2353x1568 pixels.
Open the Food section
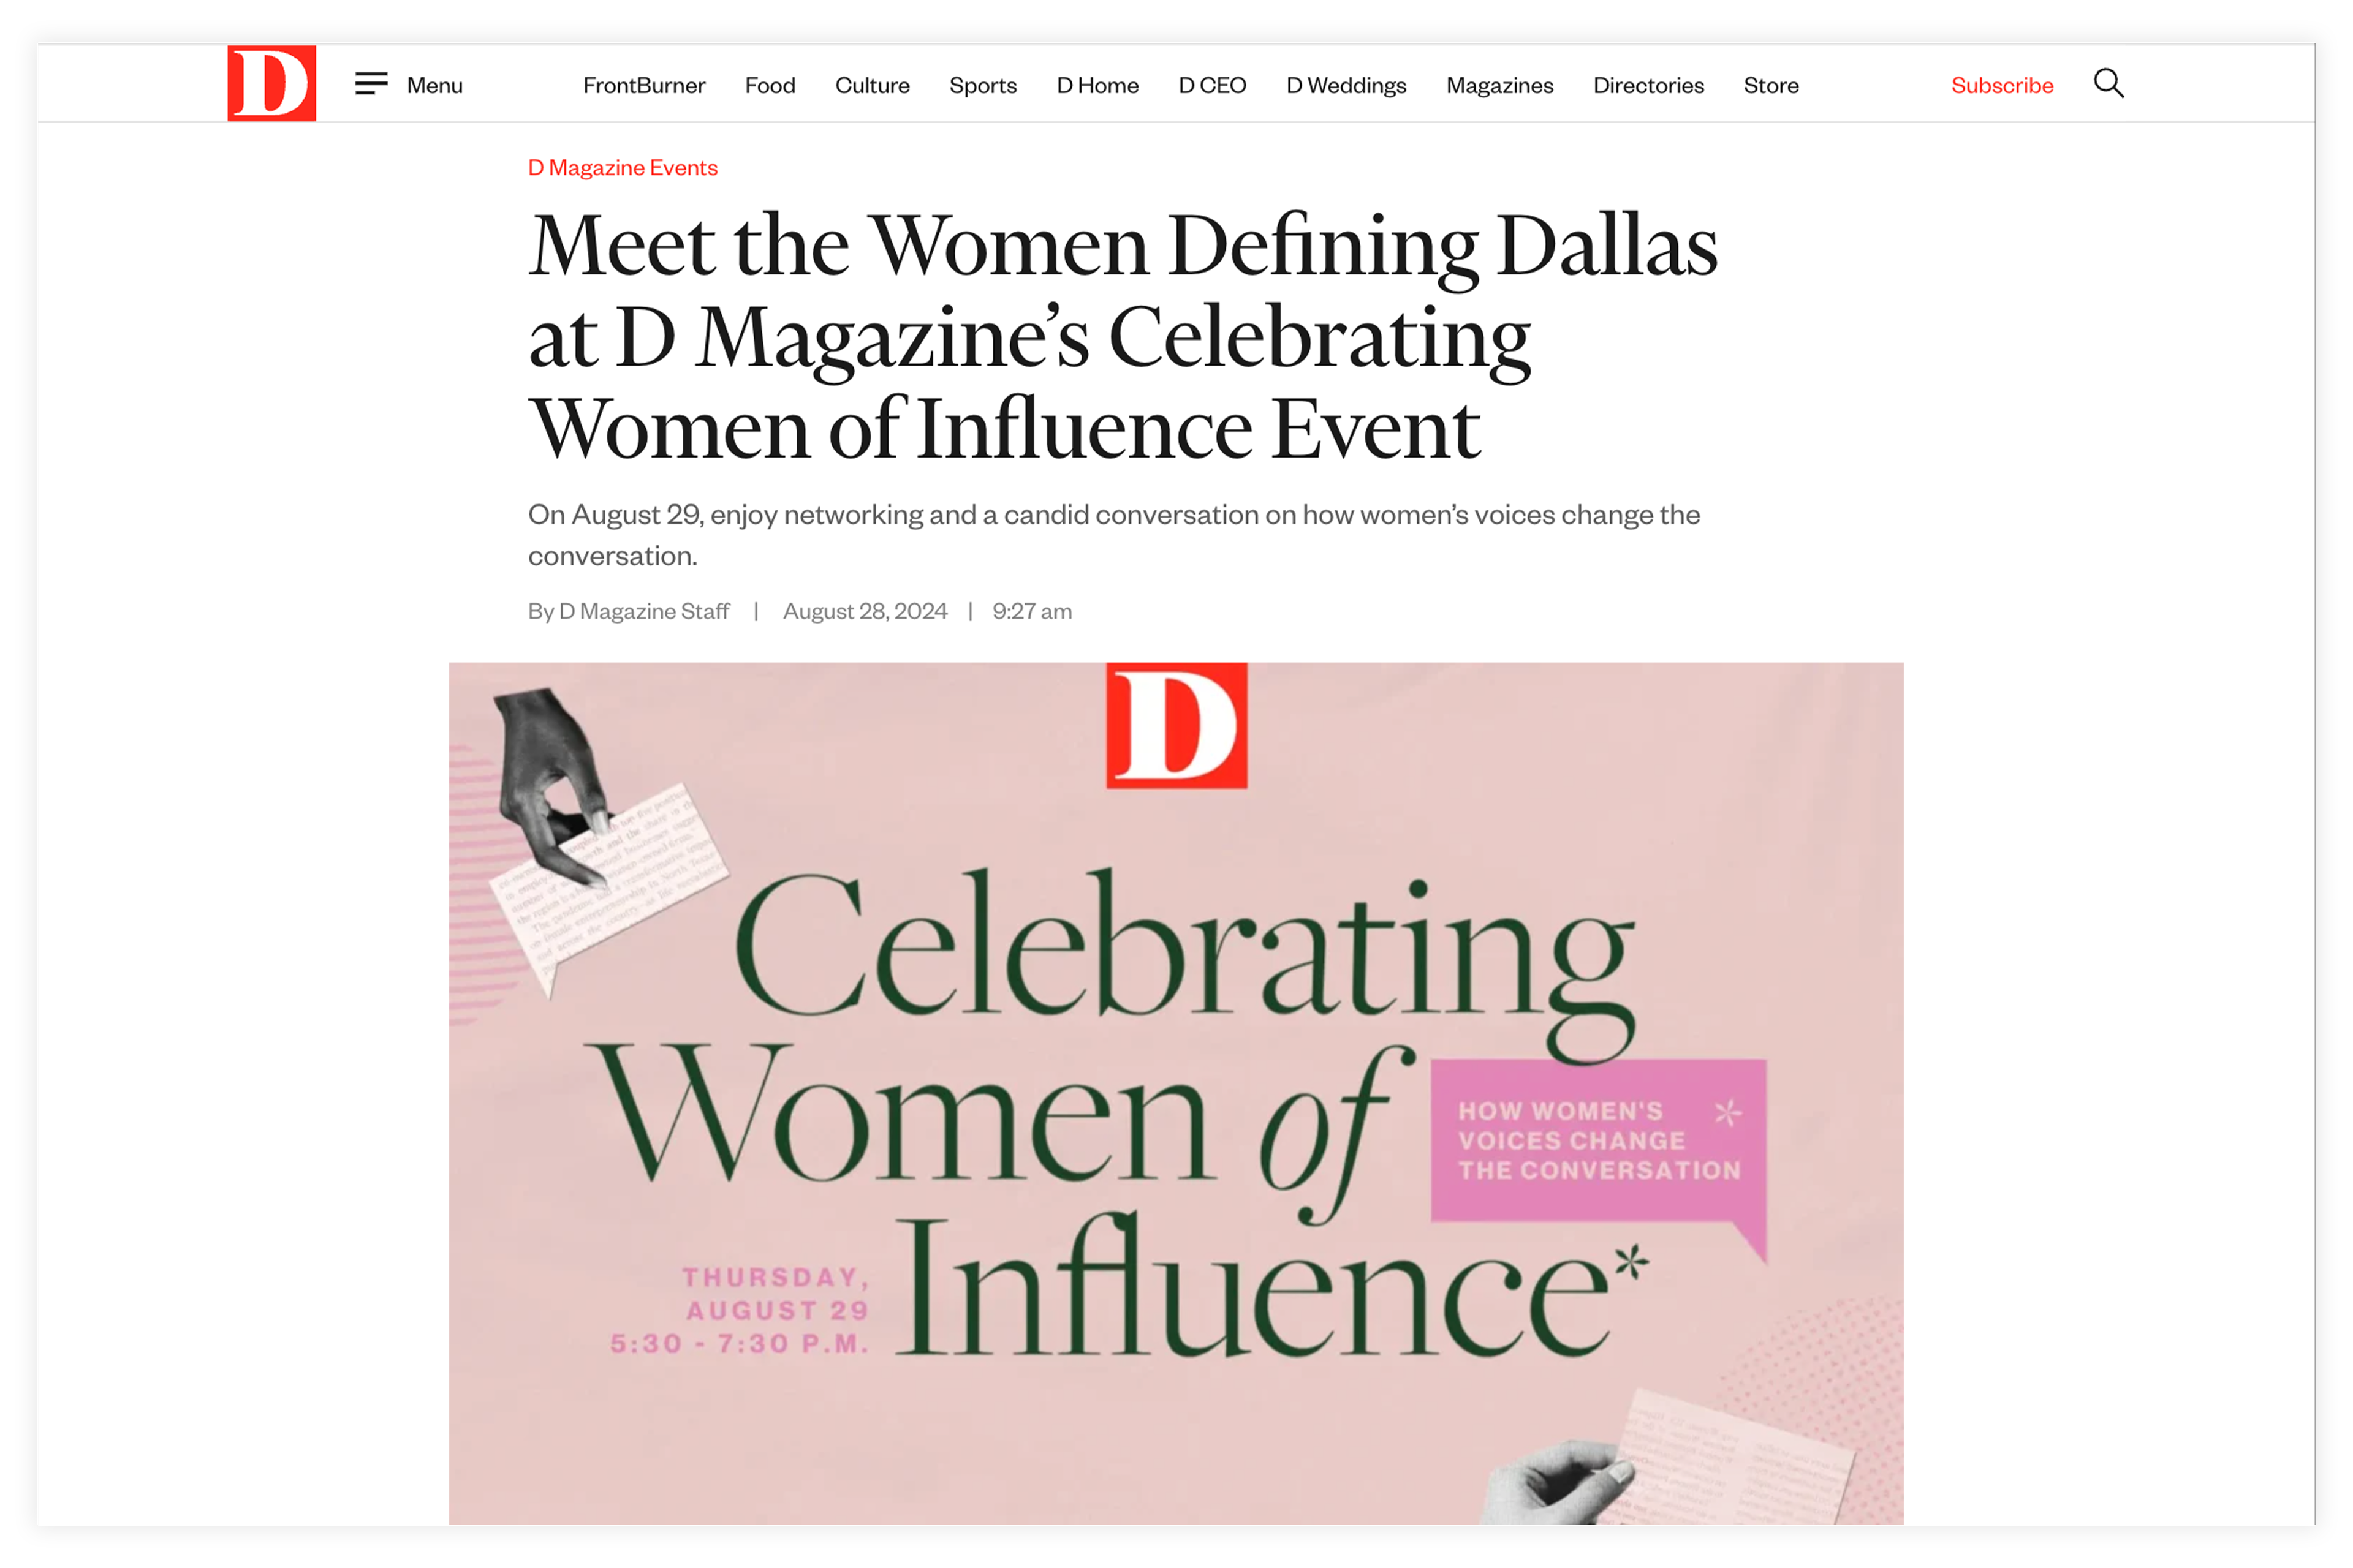(x=770, y=86)
